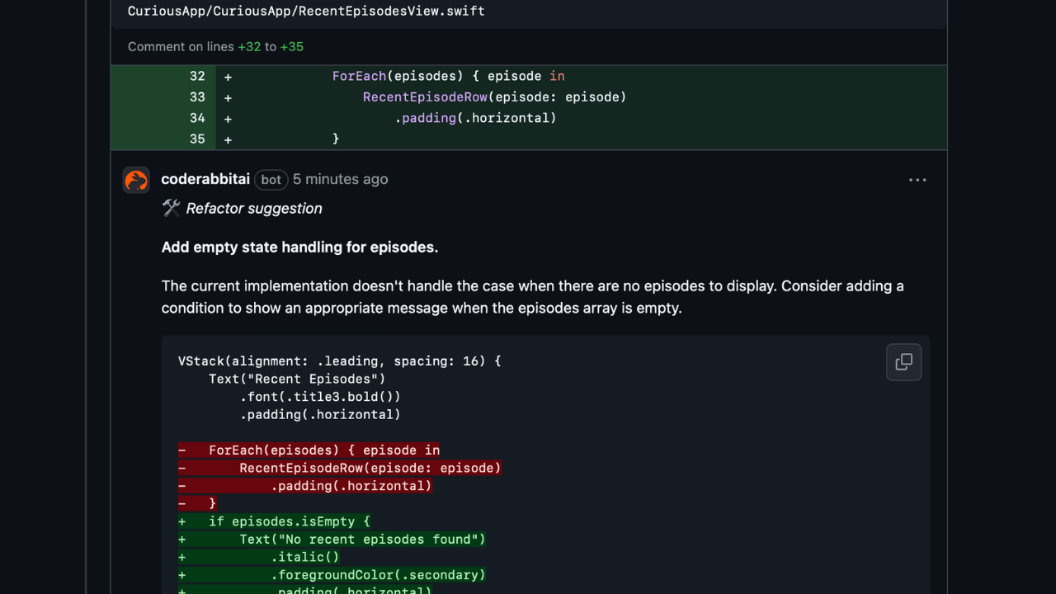
Task: Click the bold "Add empty state handling" heading
Action: pyautogui.click(x=299, y=247)
